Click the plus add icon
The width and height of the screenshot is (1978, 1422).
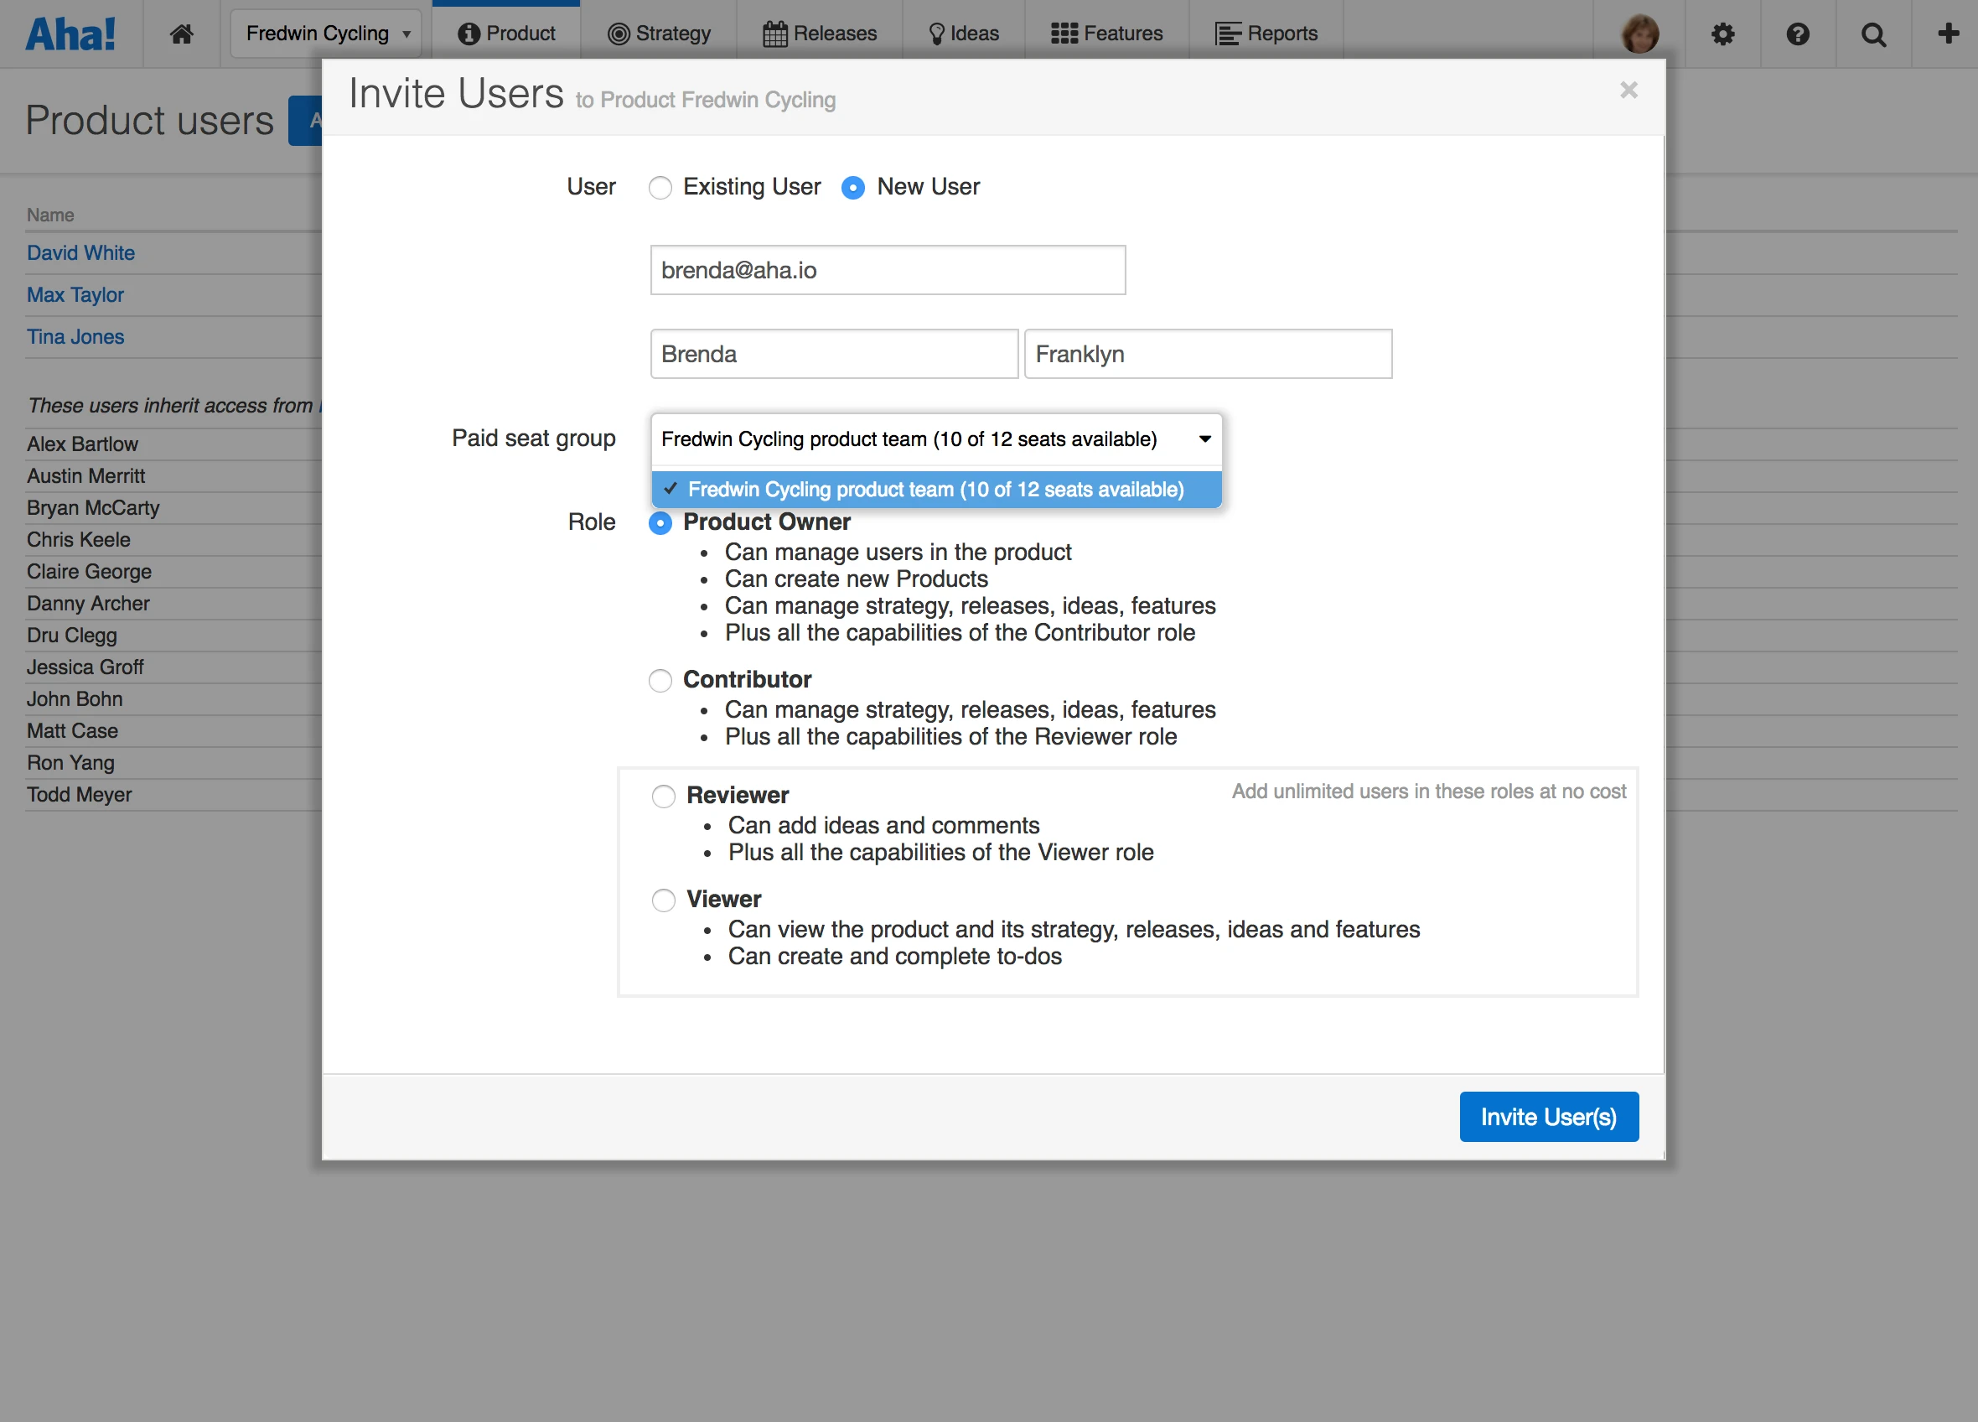pyautogui.click(x=1948, y=34)
